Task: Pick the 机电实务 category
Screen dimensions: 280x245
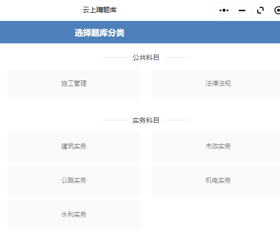Action: pos(216,181)
